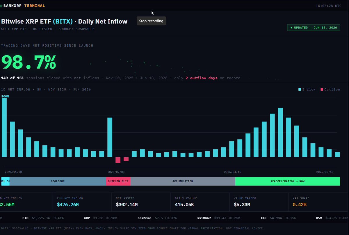Image resolution: width=349 pixels, height=235 pixels.
Task: Click the (BITX) ticker in the title
Action: (x=63, y=21)
